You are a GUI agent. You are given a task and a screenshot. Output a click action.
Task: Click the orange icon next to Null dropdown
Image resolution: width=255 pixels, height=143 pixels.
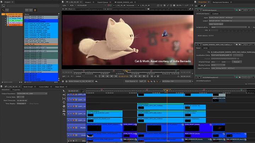[x=148, y=81]
